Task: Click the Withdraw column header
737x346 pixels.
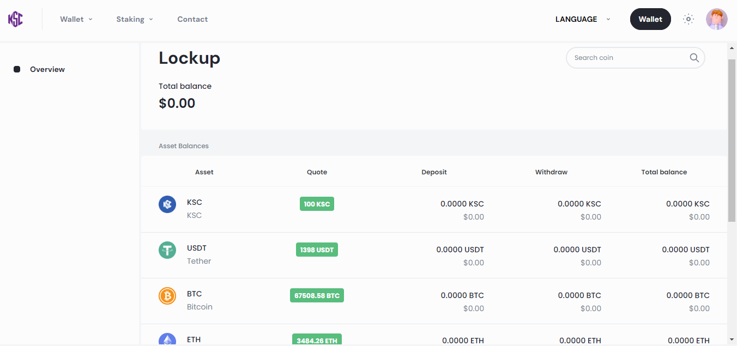Action: coord(551,172)
